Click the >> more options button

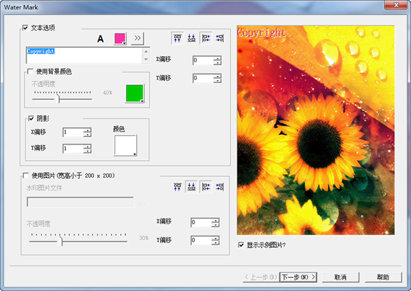click(138, 38)
